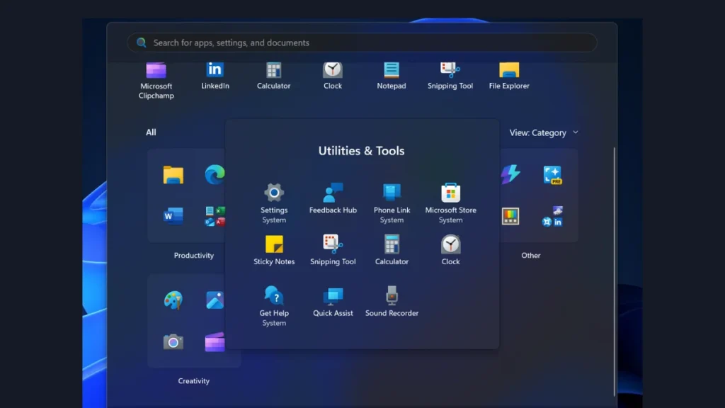Open LinkedIn pinned app
The image size is (725, 408).
click(x=215, y=76)
